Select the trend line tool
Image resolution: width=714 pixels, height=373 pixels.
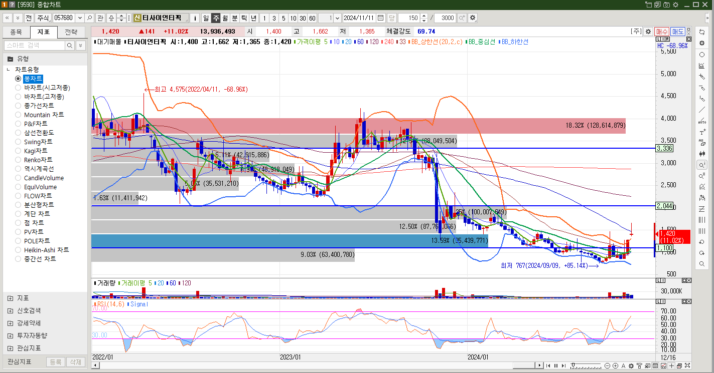pyautogui.click(x=701, y=110)
